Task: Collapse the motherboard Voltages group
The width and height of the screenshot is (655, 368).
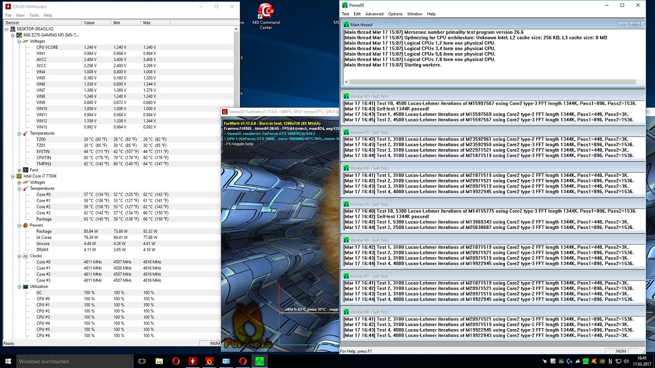Action: pos(19,41)
